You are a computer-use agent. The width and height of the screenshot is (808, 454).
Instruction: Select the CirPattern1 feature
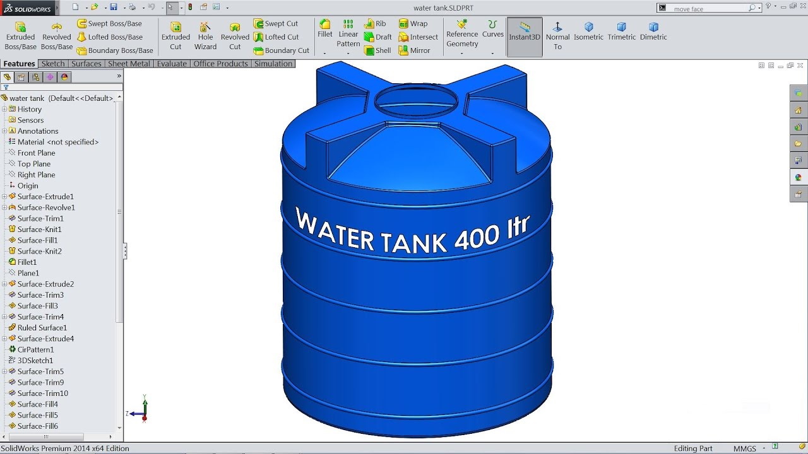tap(35, 349)
